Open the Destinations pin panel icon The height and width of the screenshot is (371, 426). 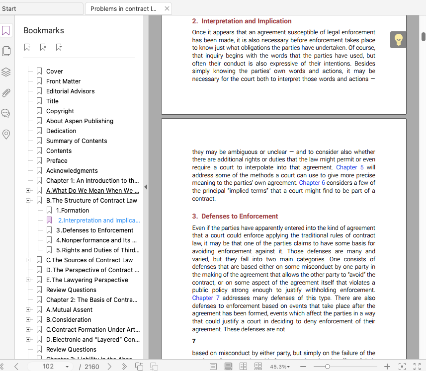tap(6, 134)
